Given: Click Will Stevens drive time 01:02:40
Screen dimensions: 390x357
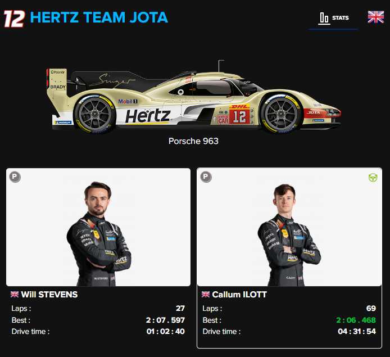Looking at the screenshot, I should tap(166, 331).
